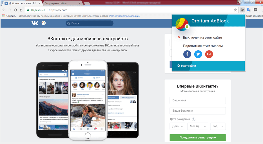Viewport: 263px width, 144px height.
Task: Open Настройки in the AdBlock popup
Action: pos(188,66)
